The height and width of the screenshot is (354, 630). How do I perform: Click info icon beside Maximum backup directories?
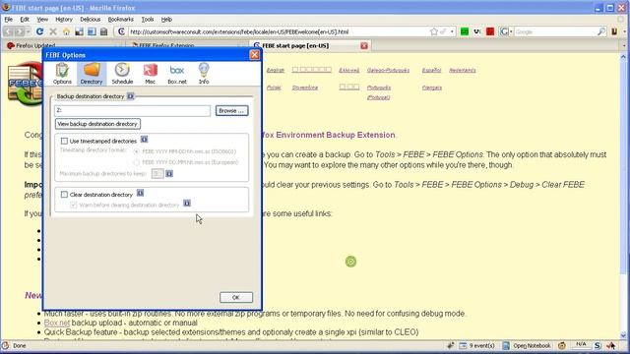click(169, 173)
